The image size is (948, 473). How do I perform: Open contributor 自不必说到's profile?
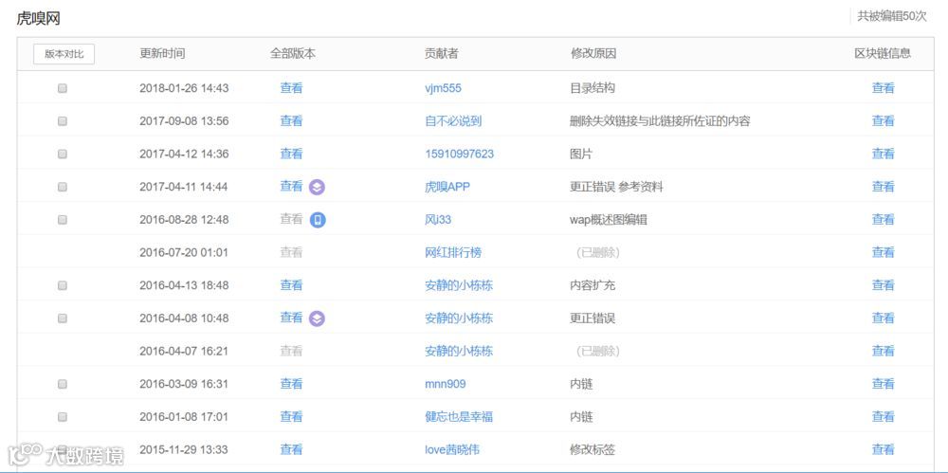(x=453, y=121)
